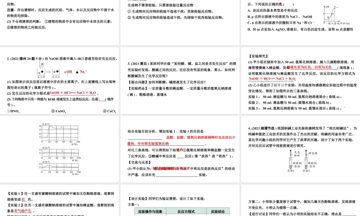
Task: Click the 反应方程式 table column header
Action: point(186,211)
